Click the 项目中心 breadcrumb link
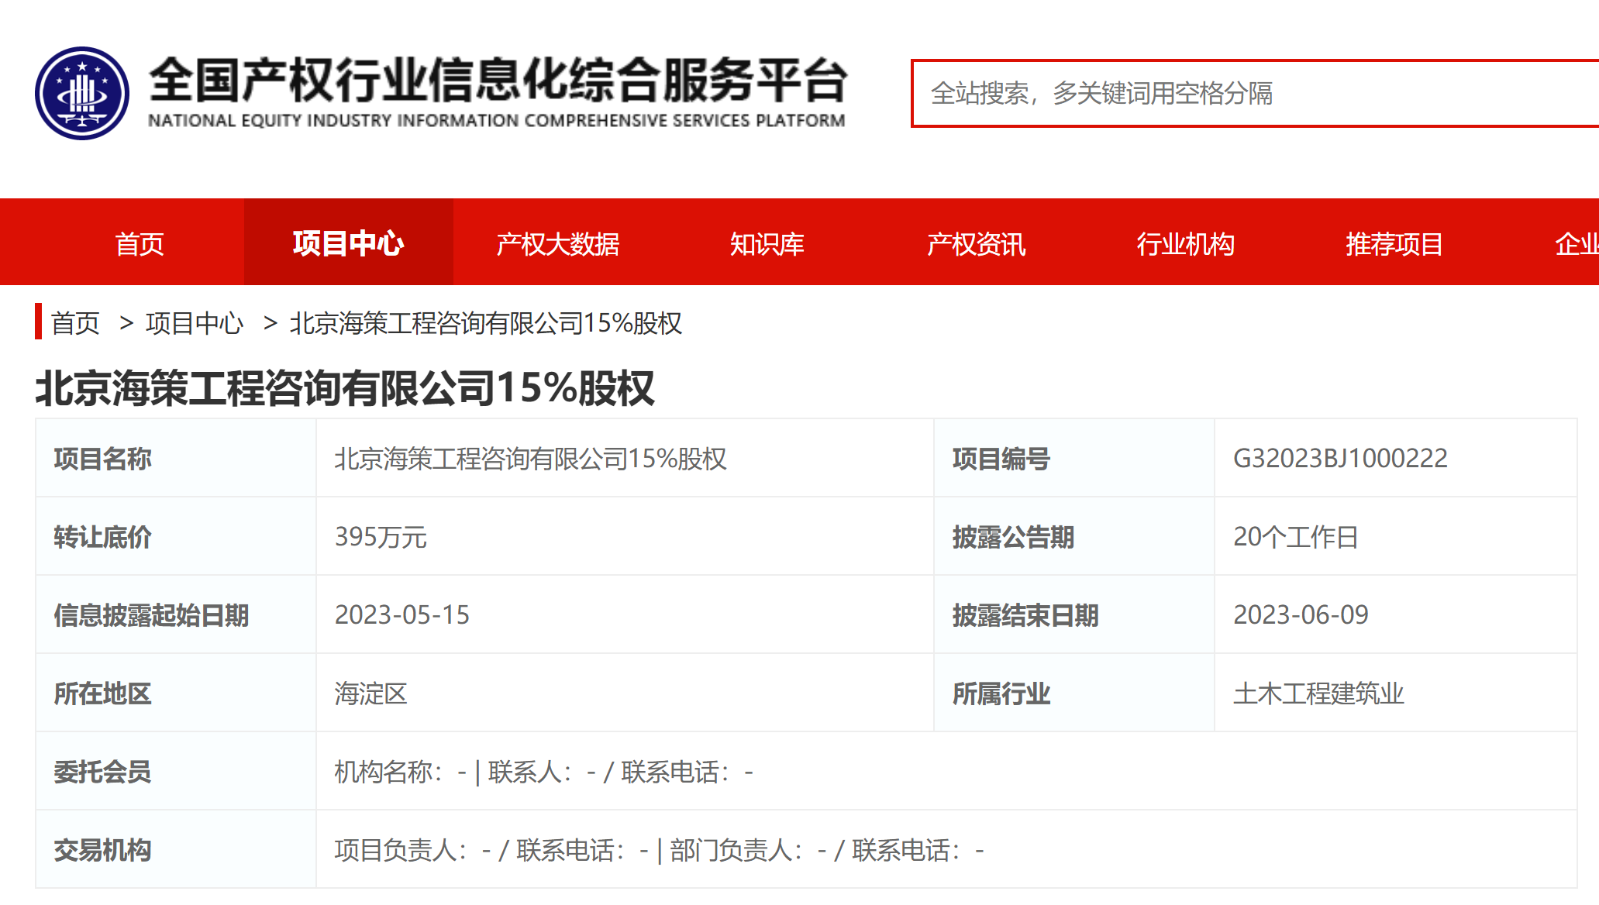Viewport: 1599px width, 905px height. coord(194,324)
